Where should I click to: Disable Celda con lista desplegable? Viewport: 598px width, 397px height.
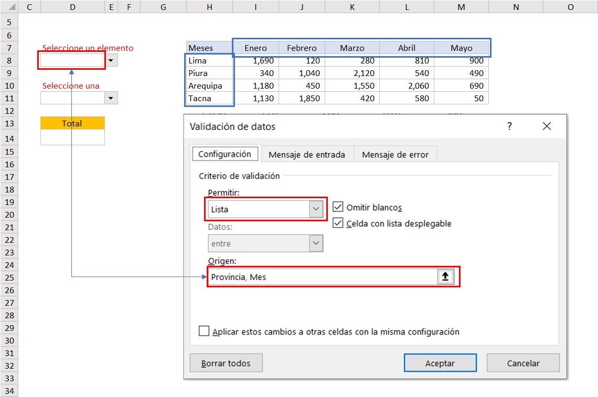338,222
